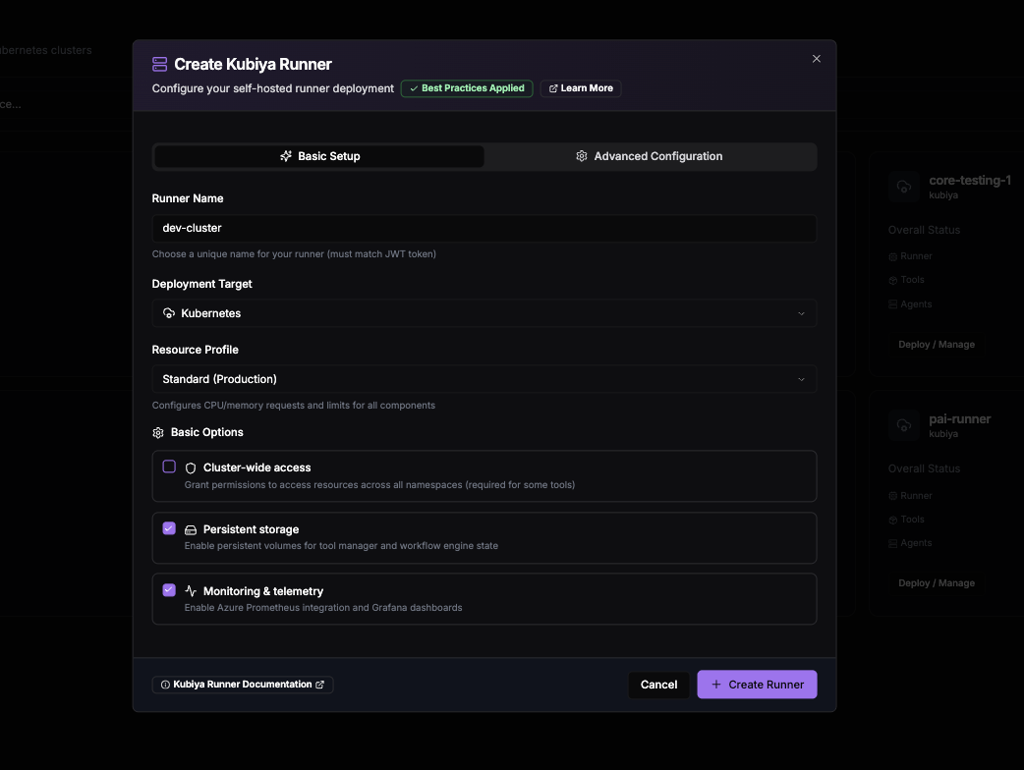Click the cloud icon in the Kubernetes dropdown
The height and width of the screenshot is (770, 1024).
(x=168, y=313)
